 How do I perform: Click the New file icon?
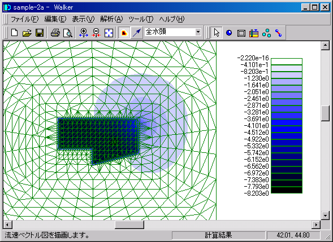click(15, 33)
